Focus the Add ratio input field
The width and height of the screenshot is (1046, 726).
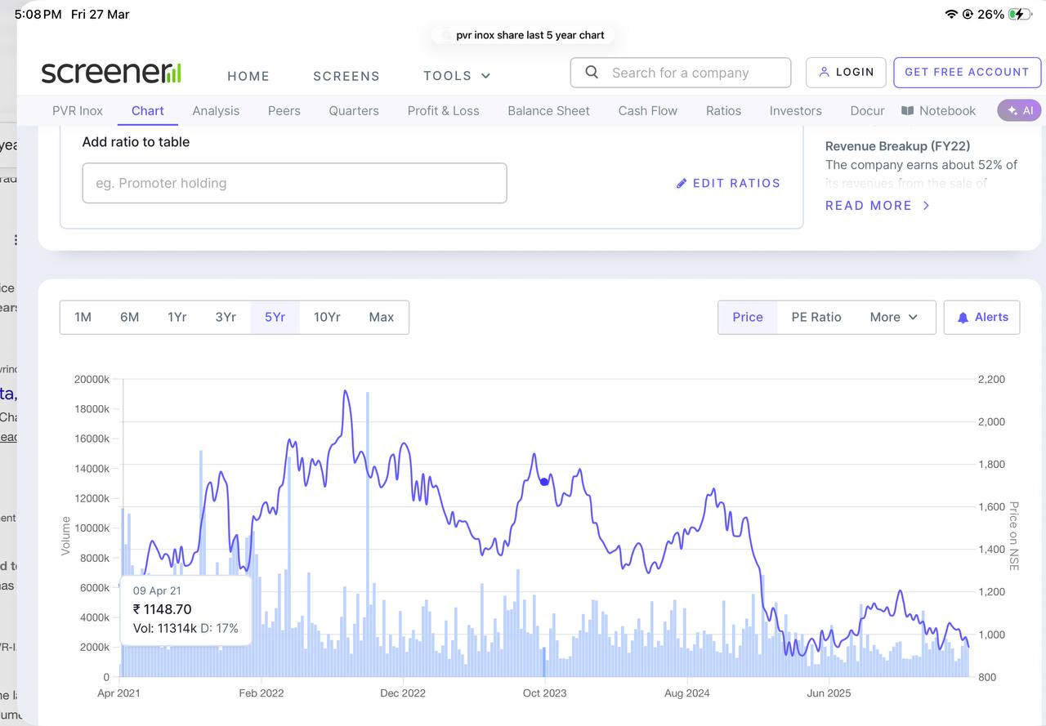(294, 183)
